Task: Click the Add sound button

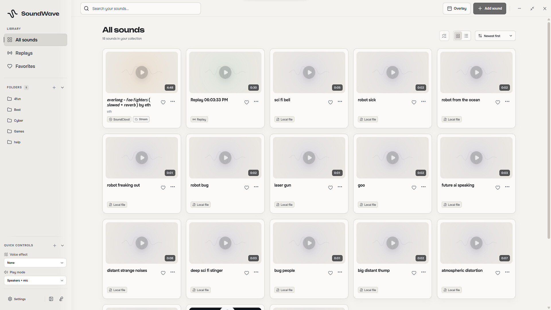Action: [490, 9]
